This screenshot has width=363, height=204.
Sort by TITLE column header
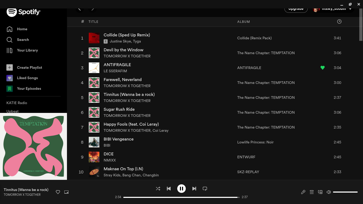pos(93,22)
